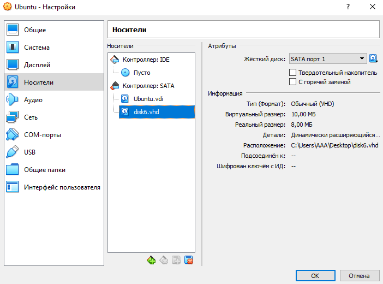Viewport: 383px width, 284px height.
Task: Open the Общие settings category
Action: [54, 30]
